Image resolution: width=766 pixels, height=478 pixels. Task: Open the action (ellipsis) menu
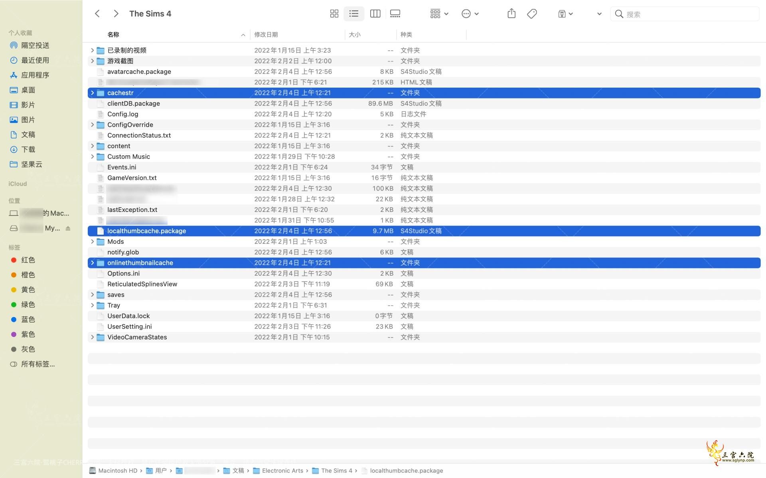click(470, 14)
